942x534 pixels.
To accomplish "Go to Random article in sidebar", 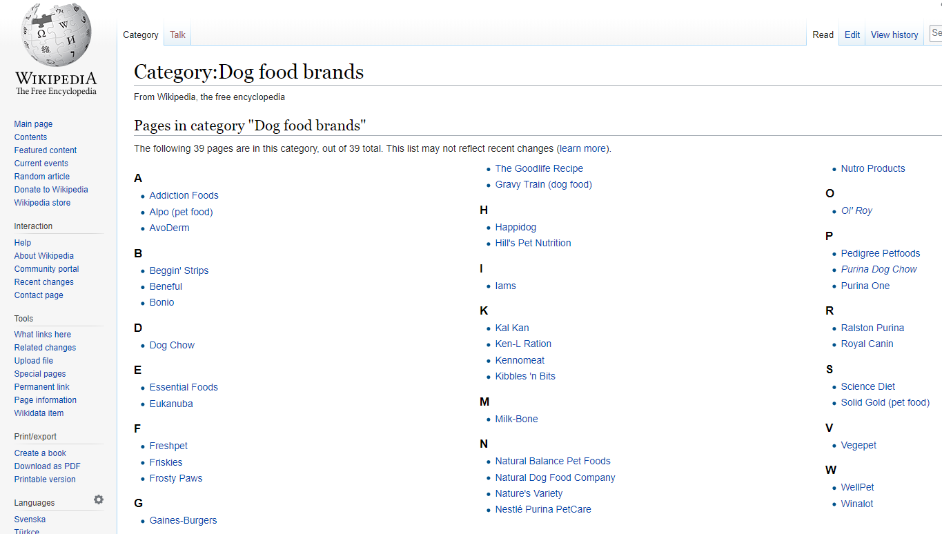I will (x=42, y=177).
